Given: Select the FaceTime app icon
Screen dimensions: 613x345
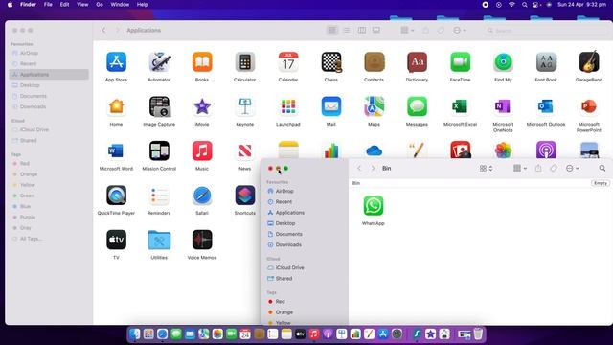Looking at the screenshot, I should [460, 61].
